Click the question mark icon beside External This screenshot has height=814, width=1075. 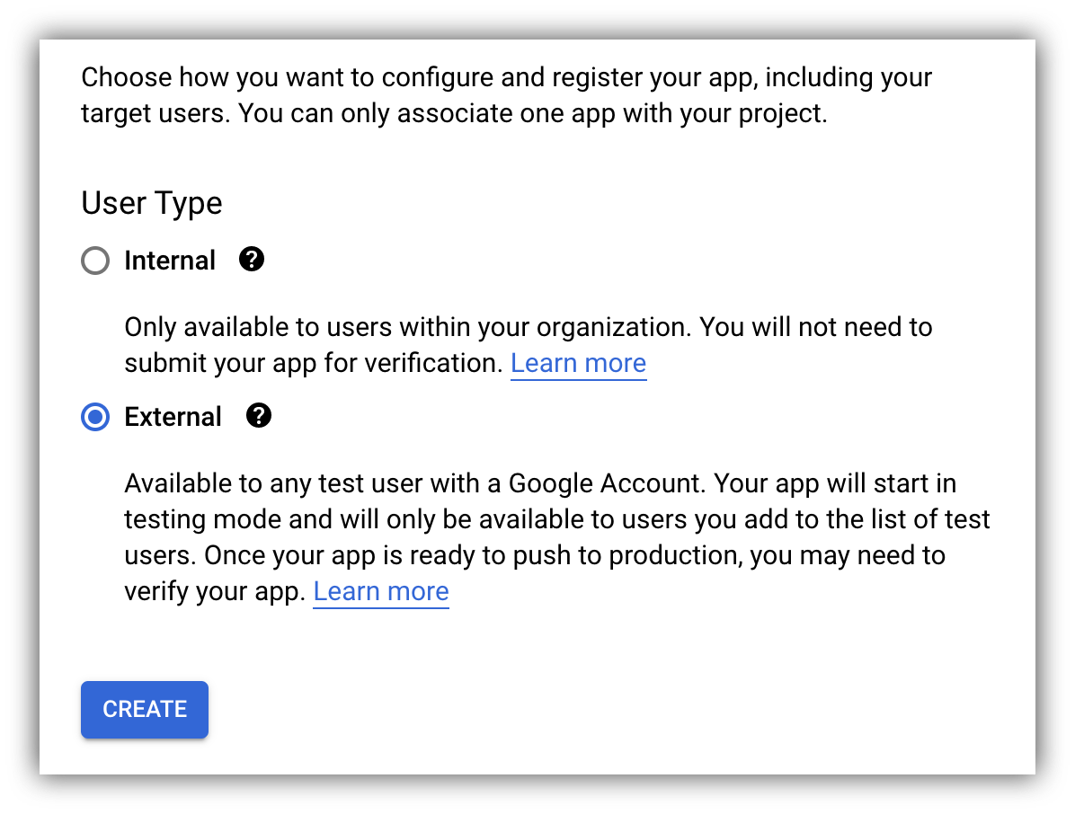click(258, 416)
